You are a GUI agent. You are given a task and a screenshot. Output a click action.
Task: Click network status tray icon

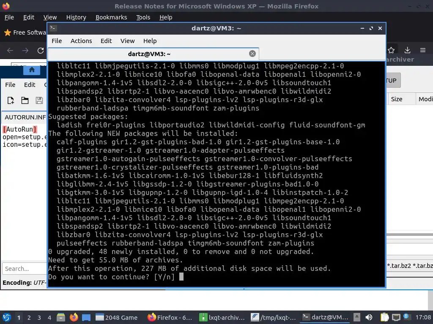click(396, 317)
